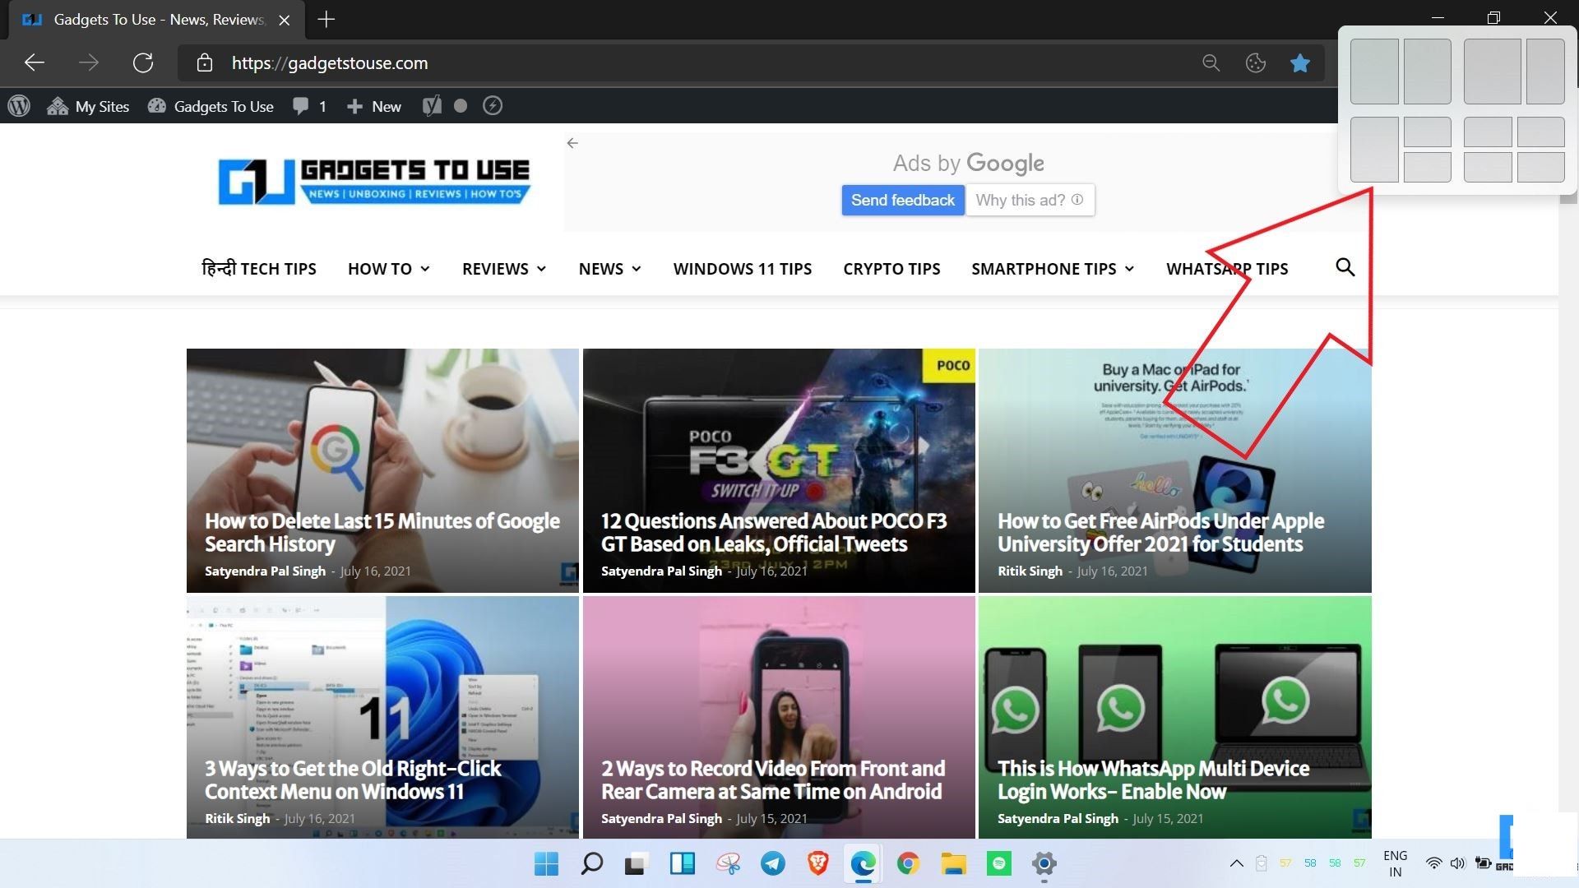Click the site lock icon in address bar

tap(205, 62)
